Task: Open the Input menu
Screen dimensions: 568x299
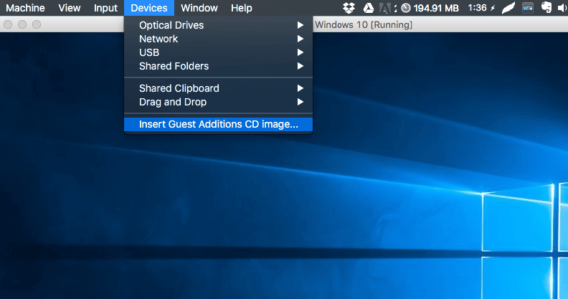Action: pyautogui.click(x=105, y=8)
